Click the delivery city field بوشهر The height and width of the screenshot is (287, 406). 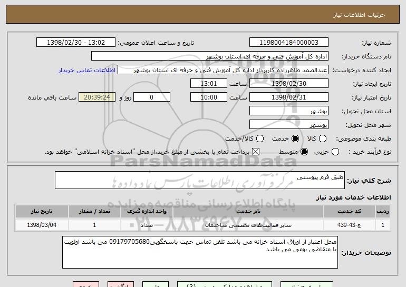[x=289, y=125]
